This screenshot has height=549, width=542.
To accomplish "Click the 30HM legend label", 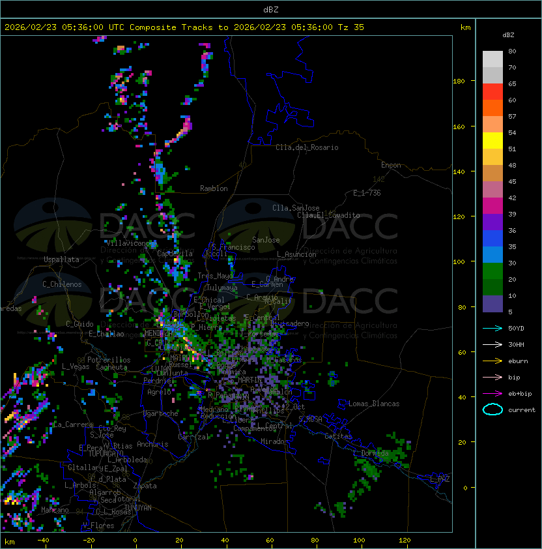I will tap(516, 345).
